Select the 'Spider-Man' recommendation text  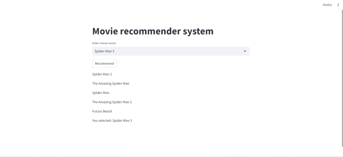(100, 93)
